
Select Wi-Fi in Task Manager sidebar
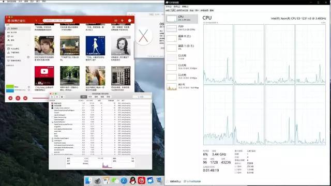point(182,86)
